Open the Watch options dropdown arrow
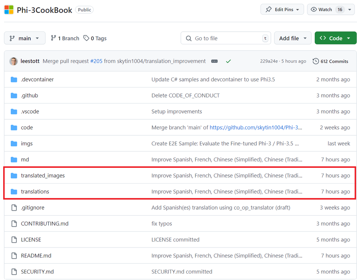Viewport: 357px width, 280px height. tap(350, 9)
